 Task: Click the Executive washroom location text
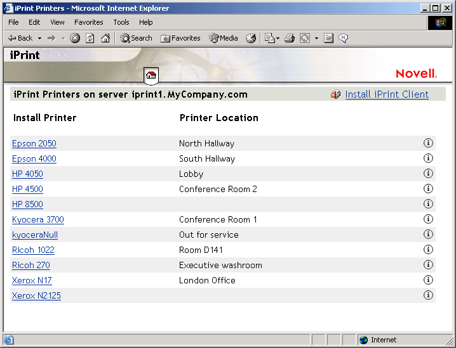(220, 265)
